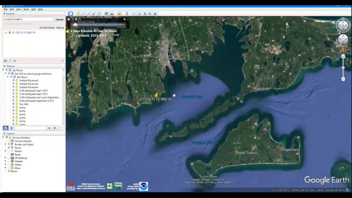Click the Street View pegman icon

click(343, 49)
